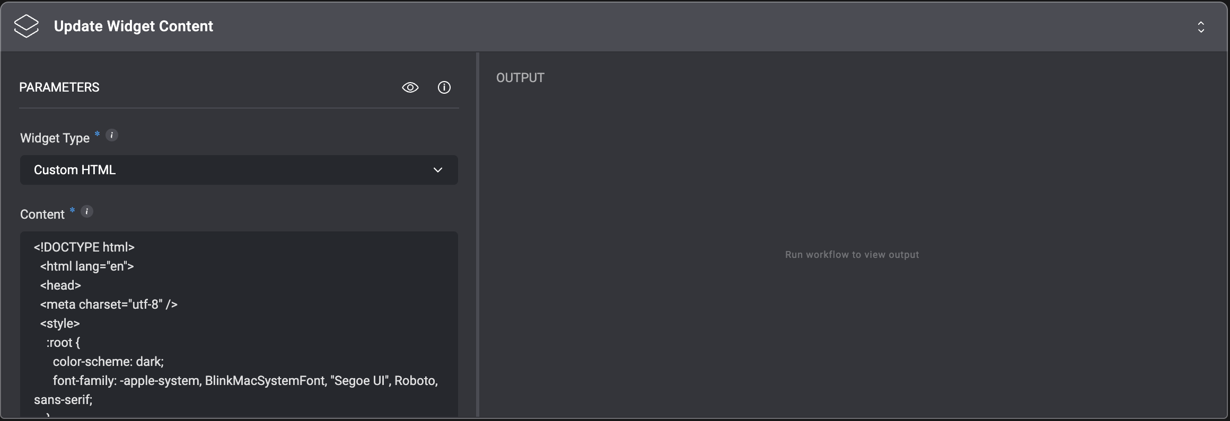Viewport: 1230px width, 421px height.
Task: Show the Widget Type info tooltip icon
Action: [x=112, y=136]
